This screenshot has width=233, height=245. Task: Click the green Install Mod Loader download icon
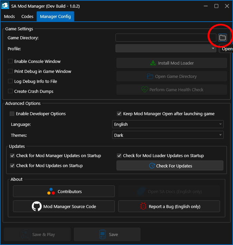click(153, 63)
